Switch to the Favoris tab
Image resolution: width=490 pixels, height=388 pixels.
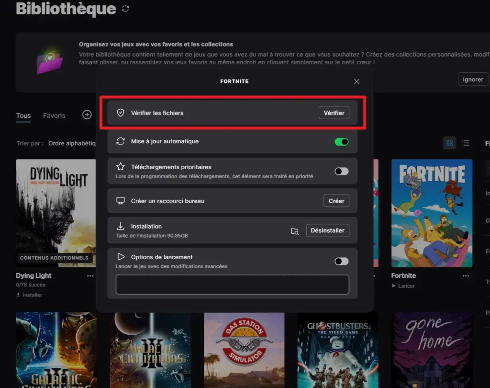(x=54, y=115)
